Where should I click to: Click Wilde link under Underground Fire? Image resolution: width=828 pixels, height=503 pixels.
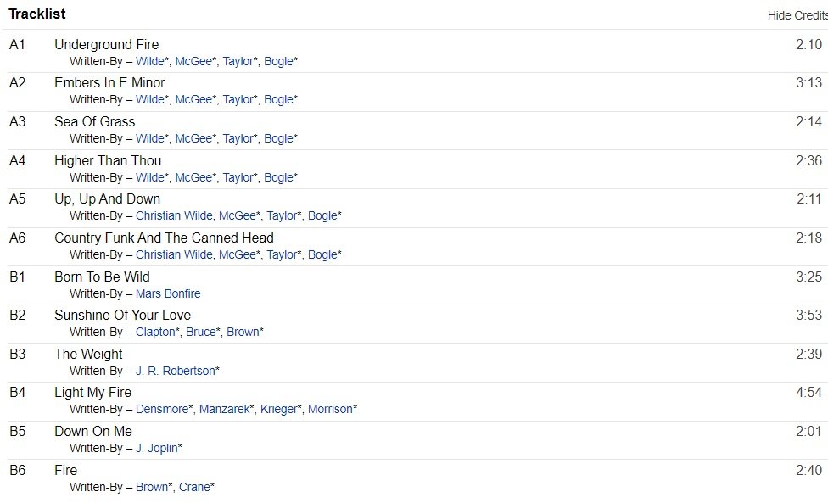[x=150, y=61]
